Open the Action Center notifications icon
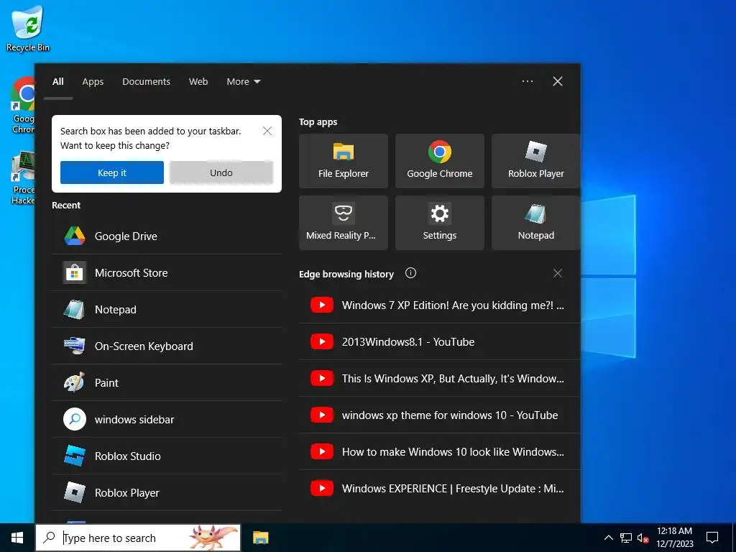736x552 pixels. point(712,538)
